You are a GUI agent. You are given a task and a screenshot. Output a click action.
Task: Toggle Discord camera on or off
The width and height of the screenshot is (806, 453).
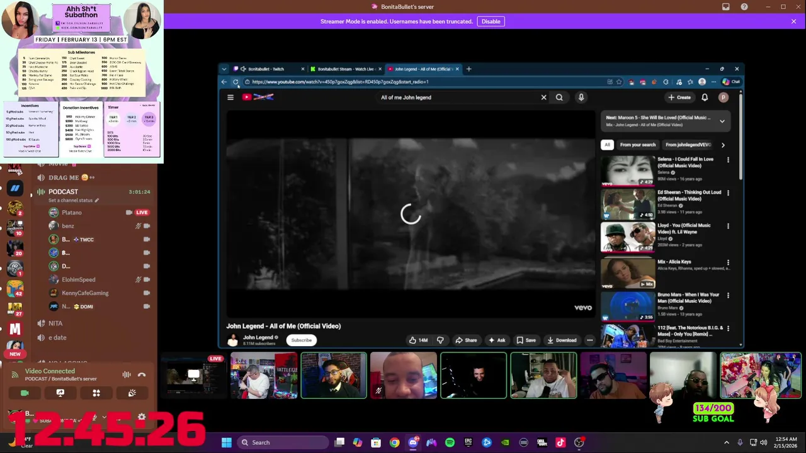tap(25, 393)
